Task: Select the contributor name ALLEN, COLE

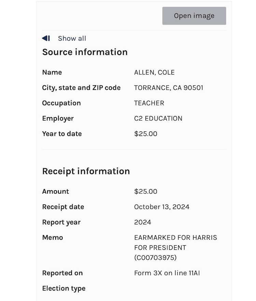Action: pyautogui.click(x=154, y=72)
